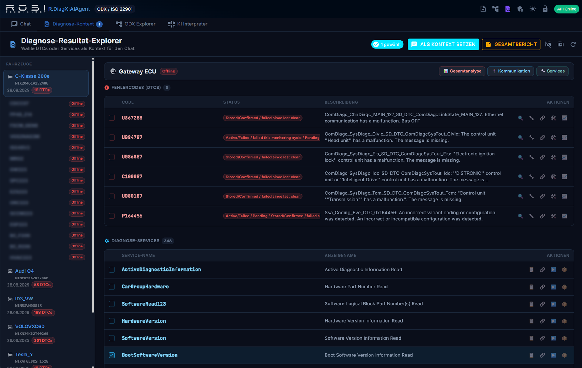Click ALS KONTEXT SETZEN button
This screenshot has width=582, height=368.
click(443, 45)
